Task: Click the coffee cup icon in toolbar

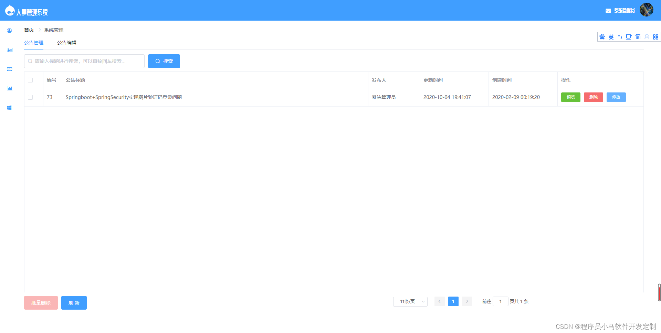Action: point(629,37)
